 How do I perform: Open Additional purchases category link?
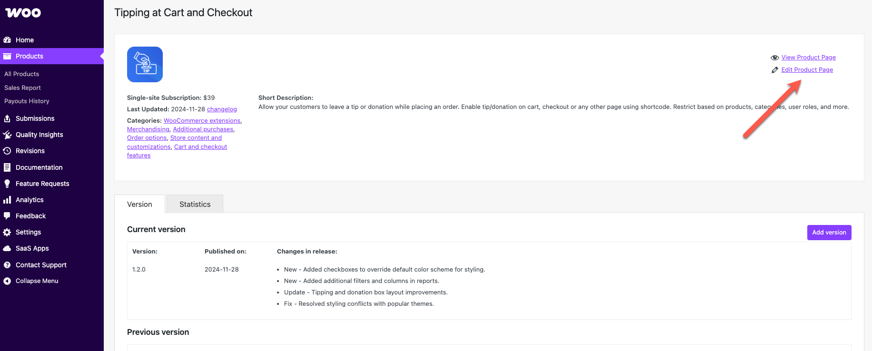[203, 129]
